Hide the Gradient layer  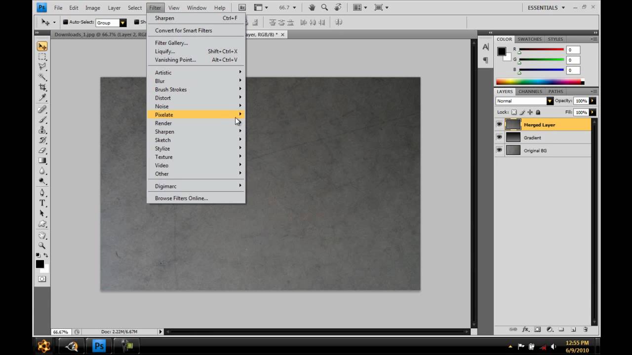click(x=499, y=138)
